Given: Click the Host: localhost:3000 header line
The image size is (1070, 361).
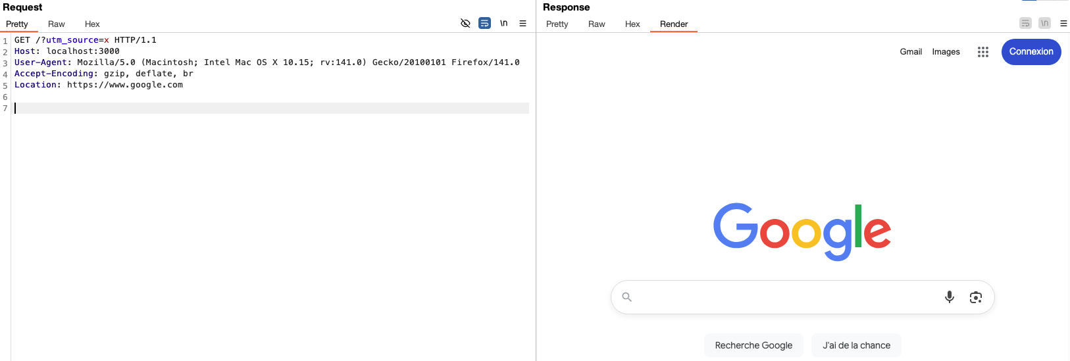Looking at the screenshot, I should tap(67, 51).
